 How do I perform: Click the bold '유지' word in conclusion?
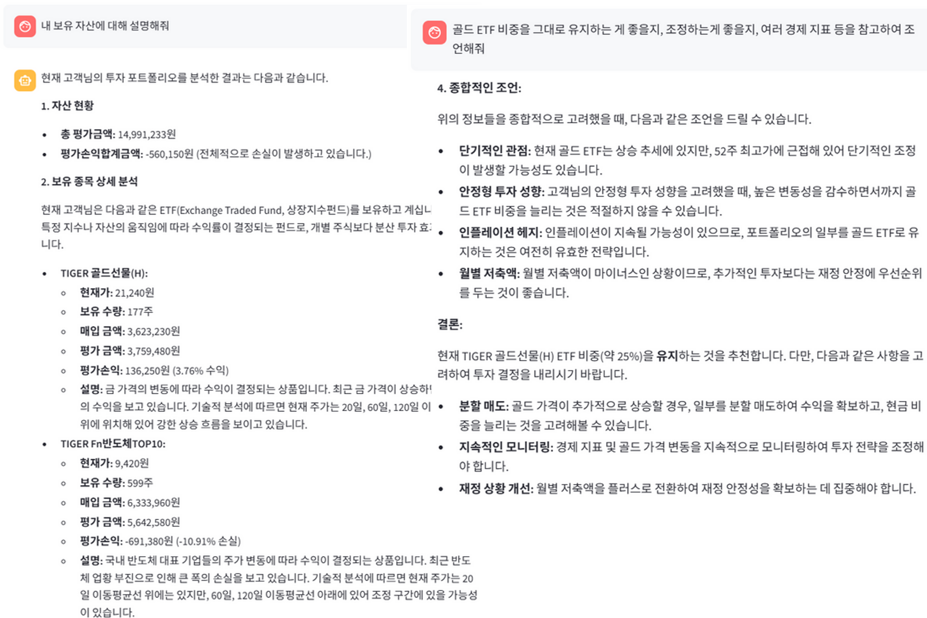666,356
